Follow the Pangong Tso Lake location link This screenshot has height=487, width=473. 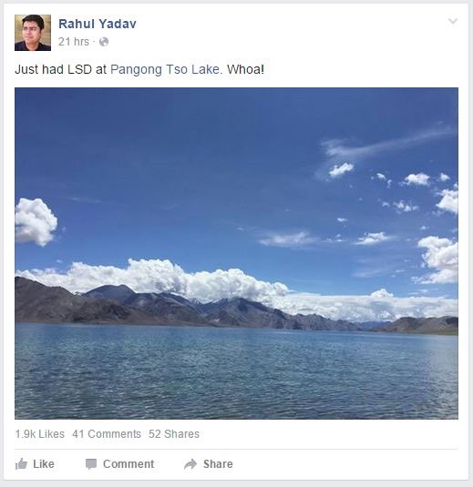point(165,69)
